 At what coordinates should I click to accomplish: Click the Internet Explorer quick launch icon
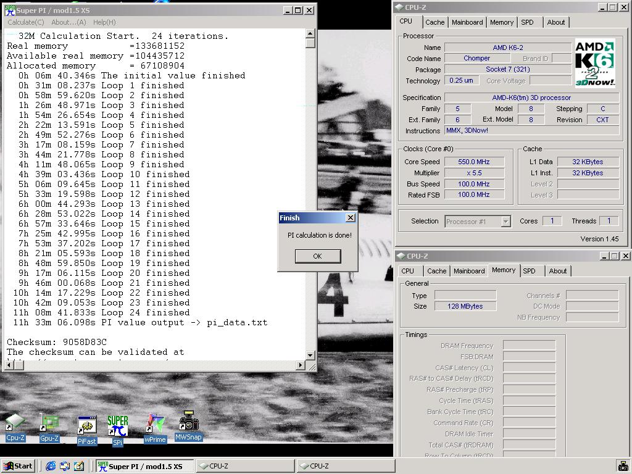point(51,466)
